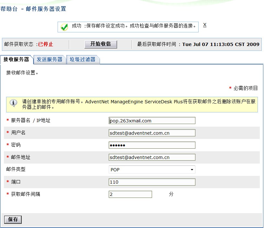Viewport: 264px width, 228px height.
Task: Open the 垃圾过滤器 tab
Action: pos(83,60)
